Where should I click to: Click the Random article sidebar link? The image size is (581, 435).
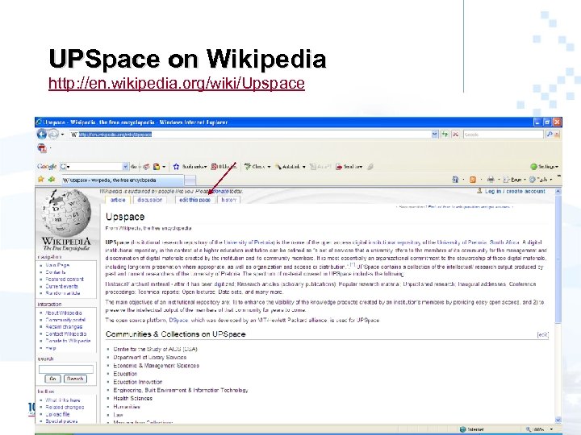point(63,293)
